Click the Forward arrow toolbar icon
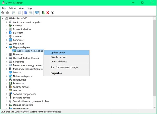Image resolution: width=157 pixels, height=114 pixels. pyautogui.click(x=7, y=13)
